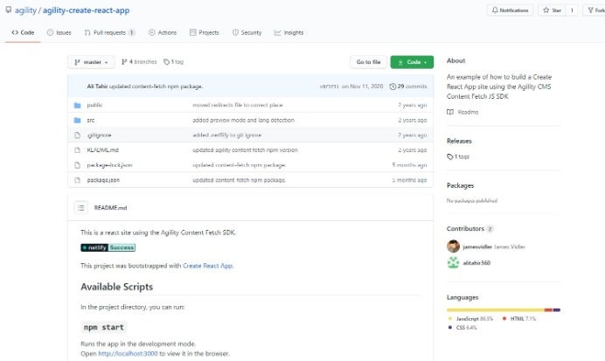Open the package-lock.json file

[x=109, y=165]
